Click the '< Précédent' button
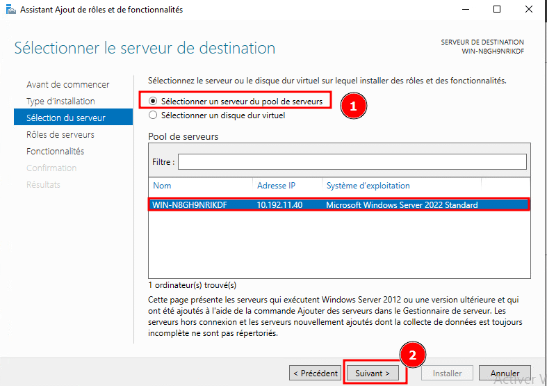Viewport: 547px width, 386px height. click(x=316, y=373)
